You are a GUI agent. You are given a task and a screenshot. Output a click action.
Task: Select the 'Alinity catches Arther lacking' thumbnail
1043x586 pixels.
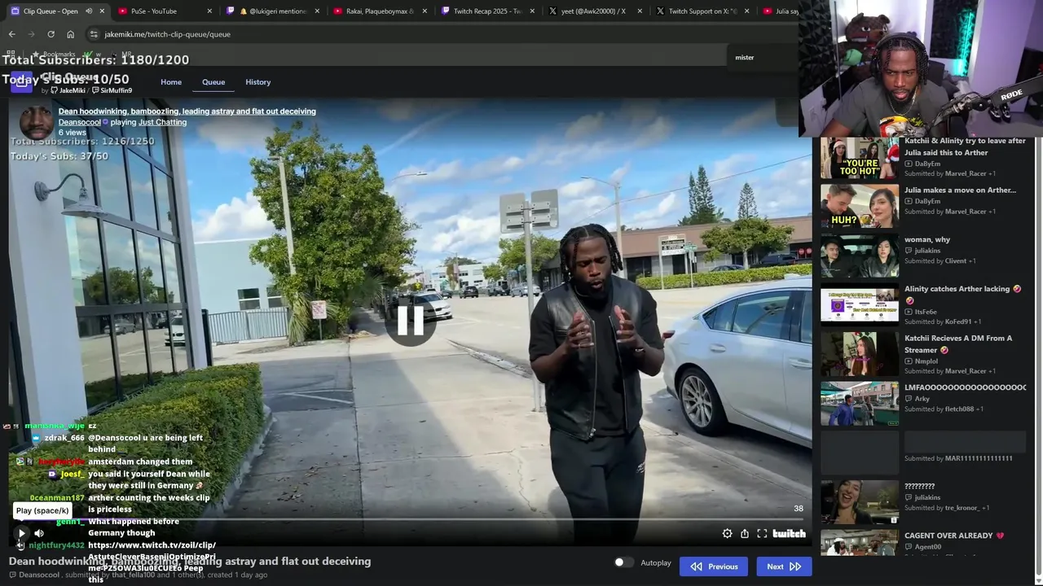[860, 305]
